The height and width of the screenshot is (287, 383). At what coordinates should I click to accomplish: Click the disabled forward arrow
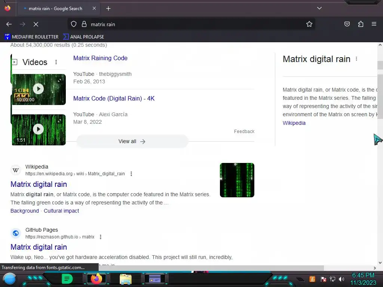[x=22, y=24]
